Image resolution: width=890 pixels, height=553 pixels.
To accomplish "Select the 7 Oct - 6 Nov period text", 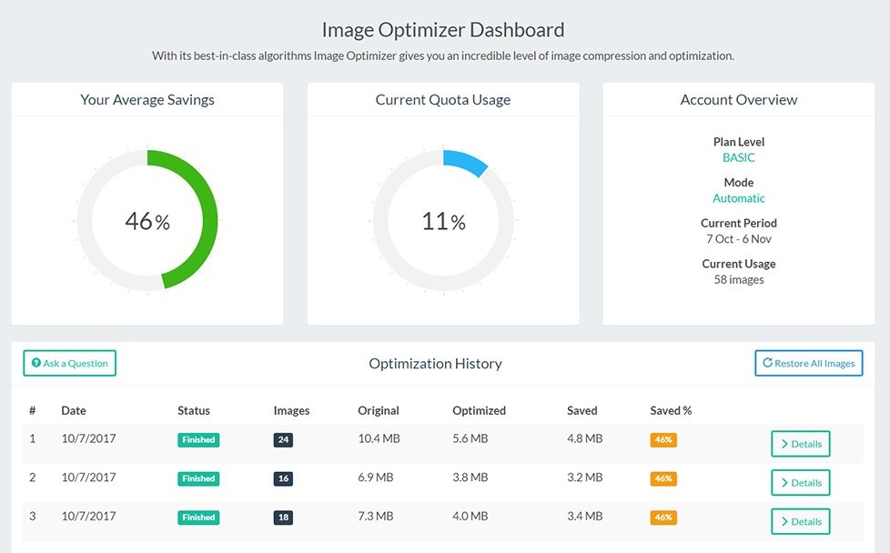I will click(738, 239).
